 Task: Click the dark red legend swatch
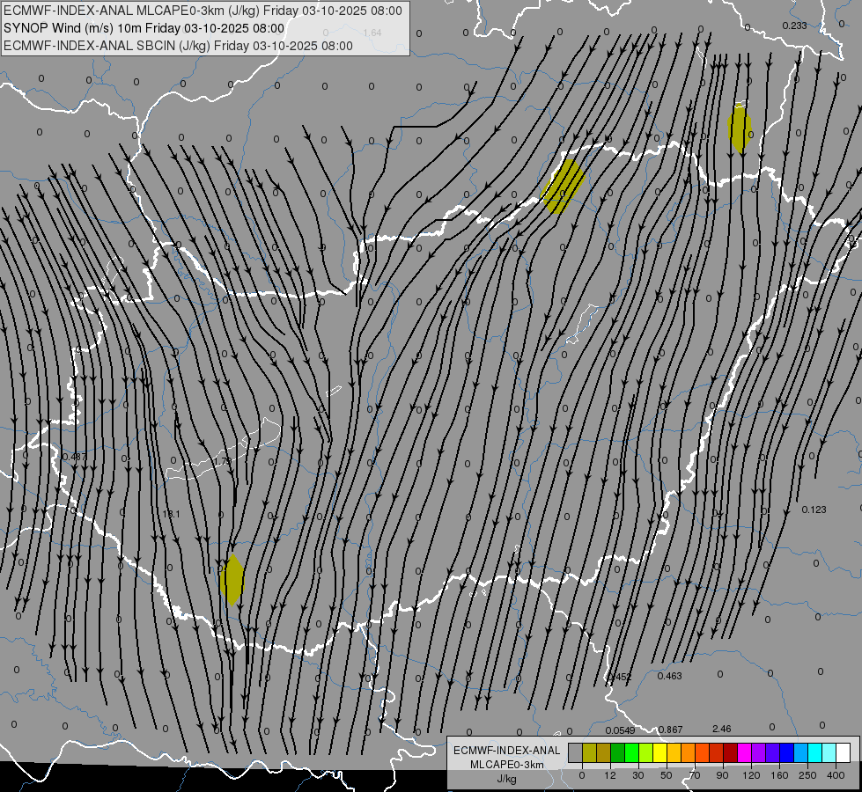[730, 753]
